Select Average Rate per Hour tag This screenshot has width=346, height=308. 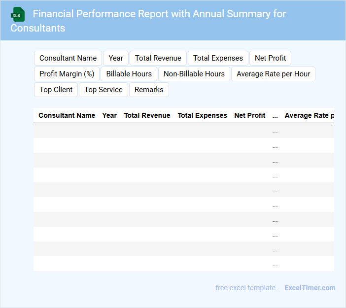click(x=273, y=74)
